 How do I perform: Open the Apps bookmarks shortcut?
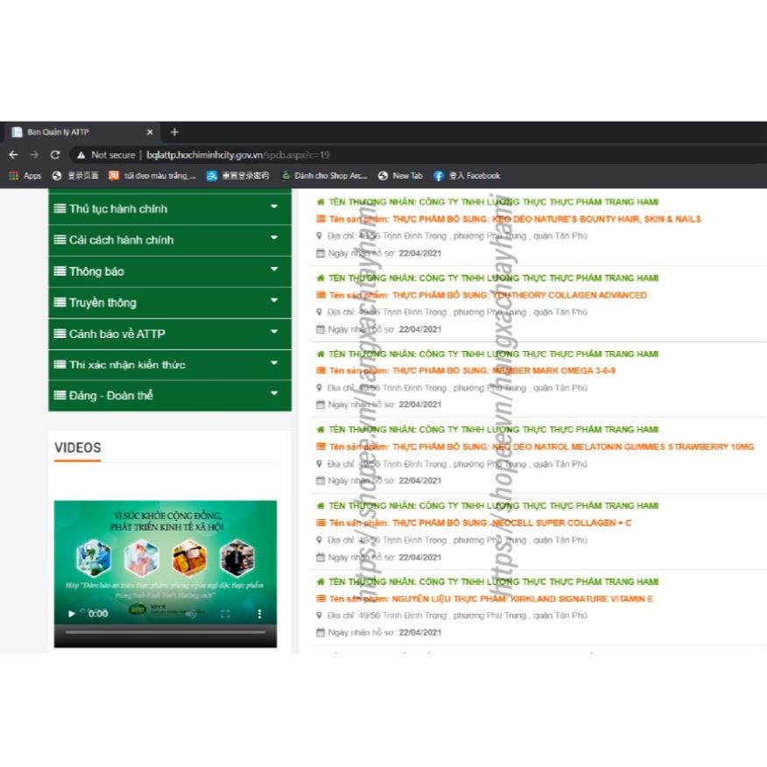[x=25, y=176]
